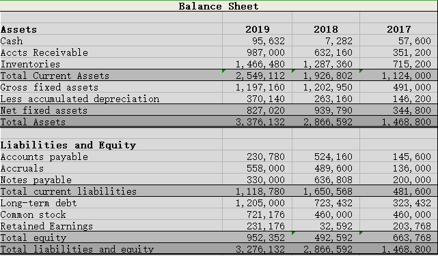Click the Cash row label
The image size is (438, 256).
click(x=12, y=41)
